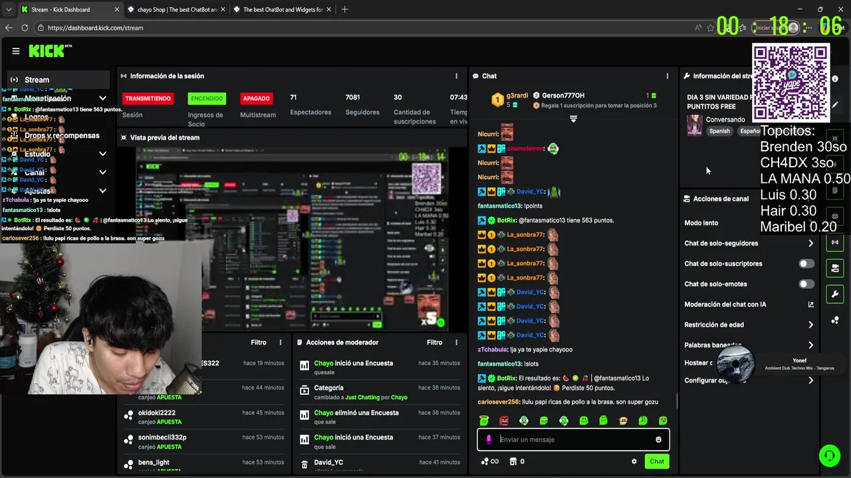This screenshot has width=851, height=478.
Task: Click broadcast signal icon in right sidebar
Action: (x=835, y=242)
